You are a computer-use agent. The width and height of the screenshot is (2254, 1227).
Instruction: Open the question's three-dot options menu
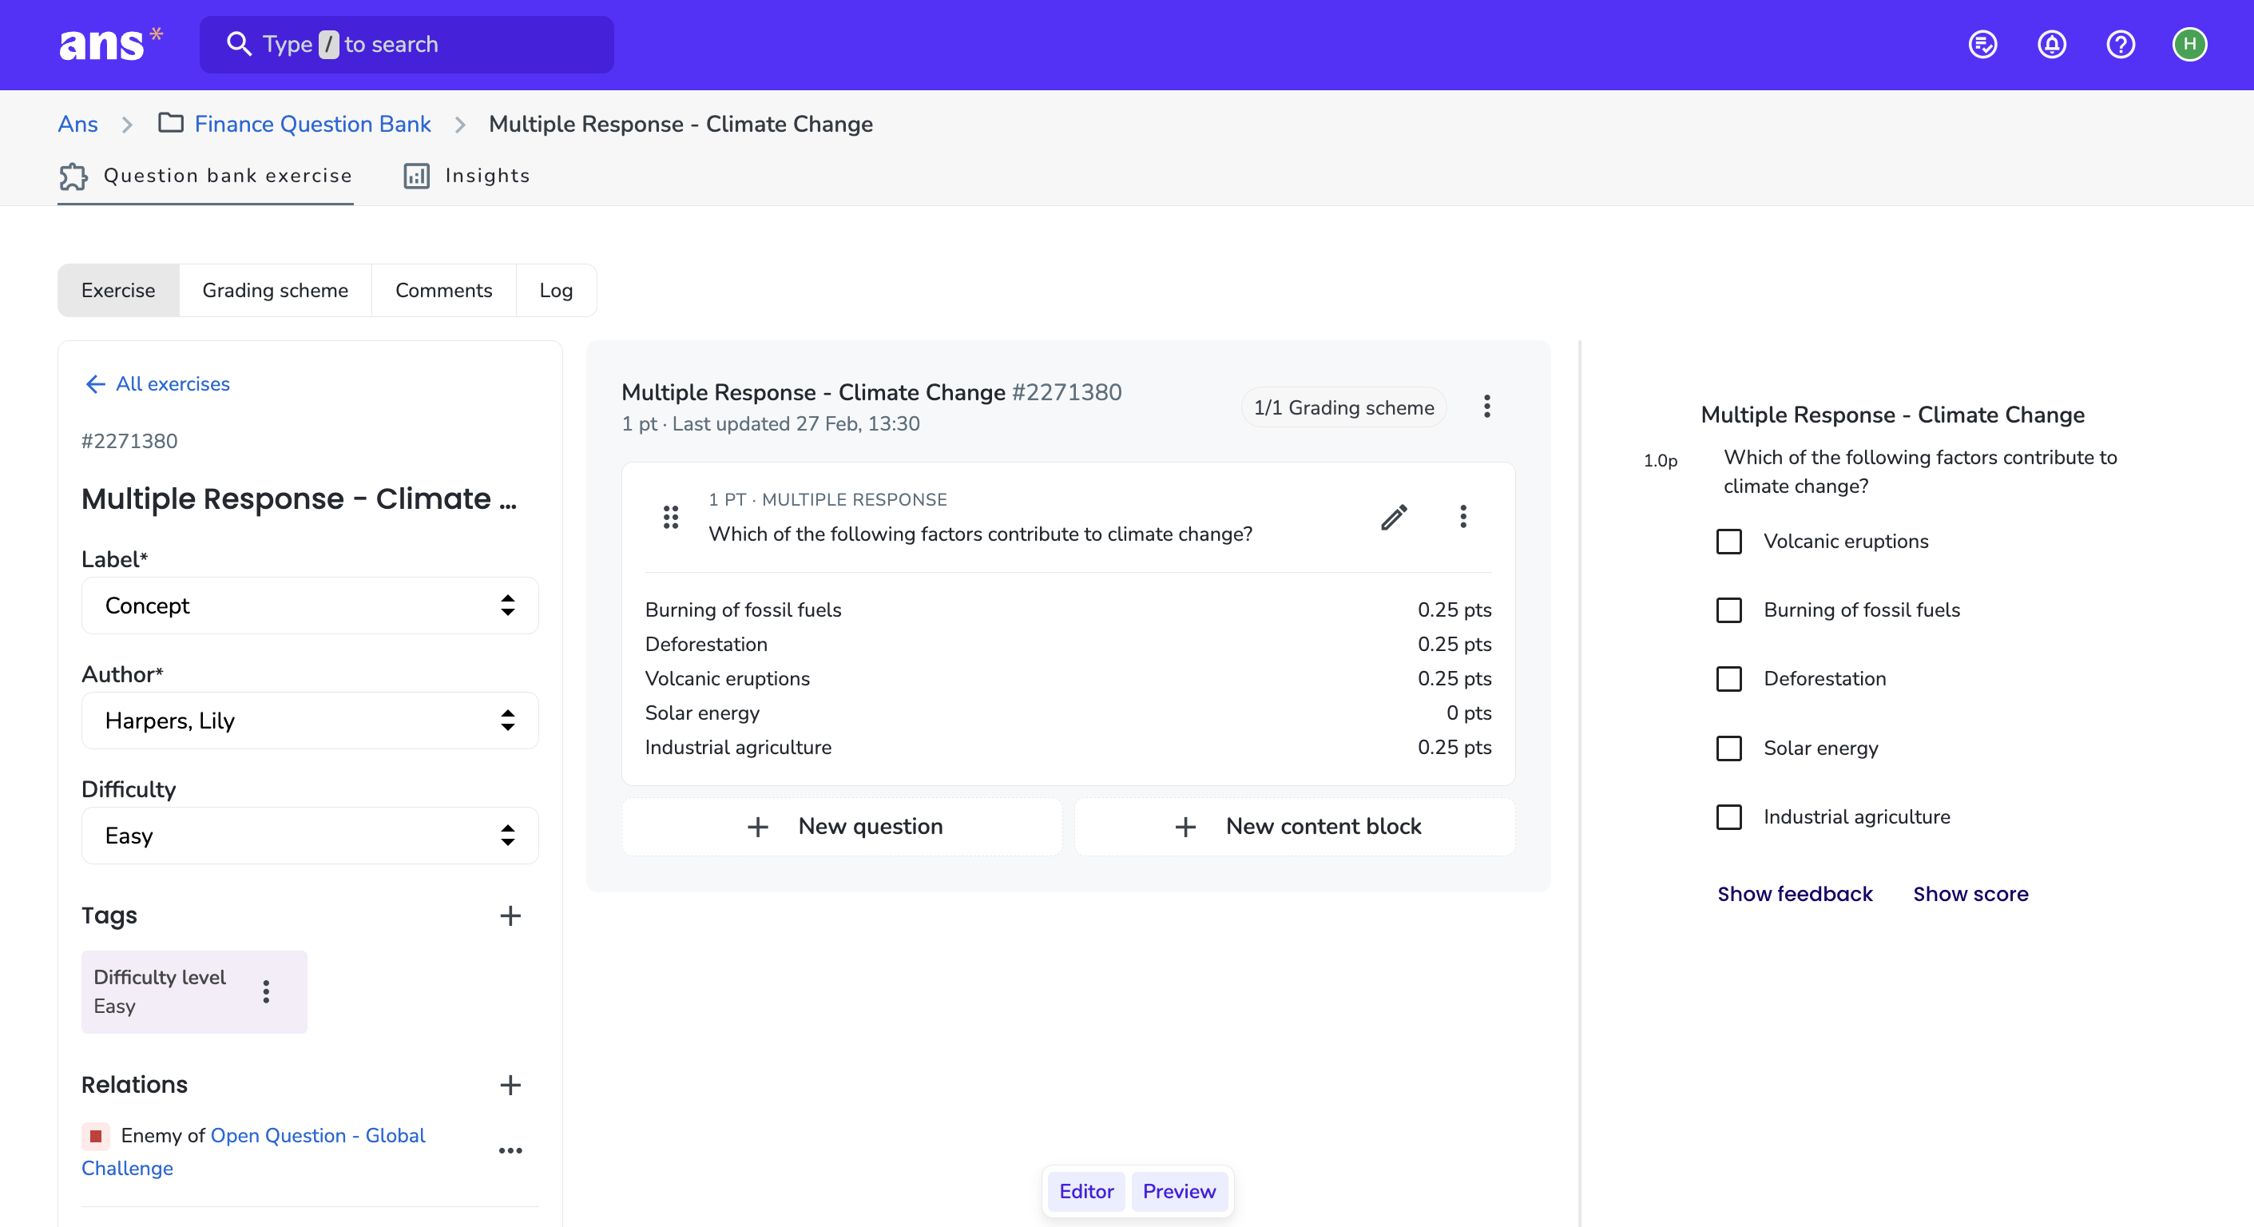point(1463,517)
